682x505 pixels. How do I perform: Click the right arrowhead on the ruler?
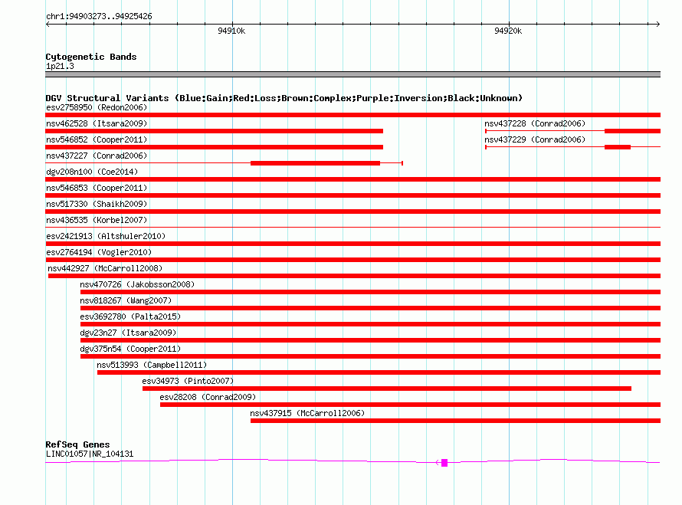pos(657,25)
